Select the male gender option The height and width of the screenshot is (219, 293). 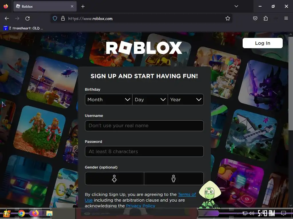[174, 179]
